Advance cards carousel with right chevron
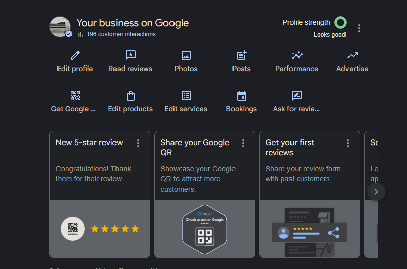Image resolution: width=407 pixels, height=269 pixels. click(376, 192)
